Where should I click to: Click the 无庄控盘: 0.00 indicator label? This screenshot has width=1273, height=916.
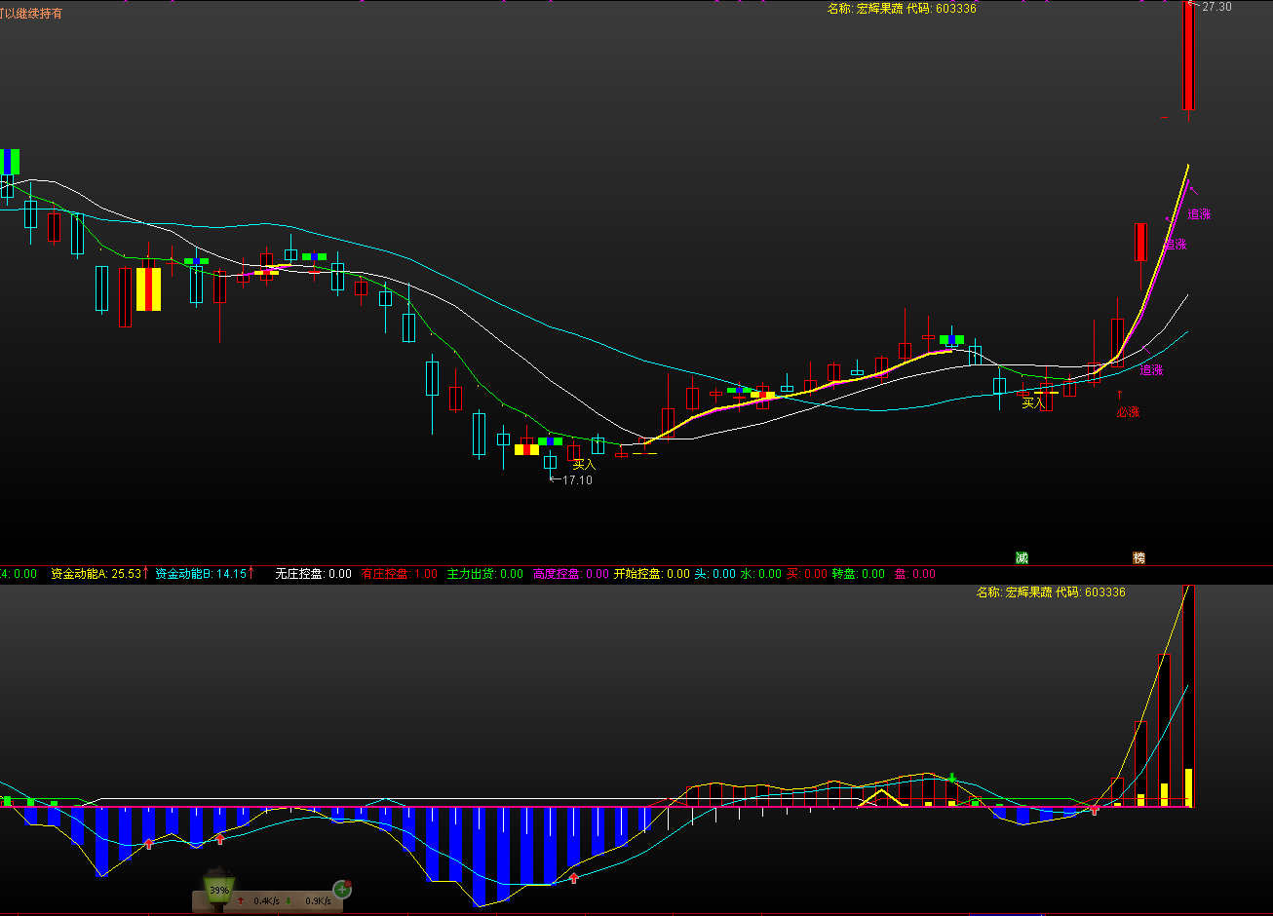point(313,574)
